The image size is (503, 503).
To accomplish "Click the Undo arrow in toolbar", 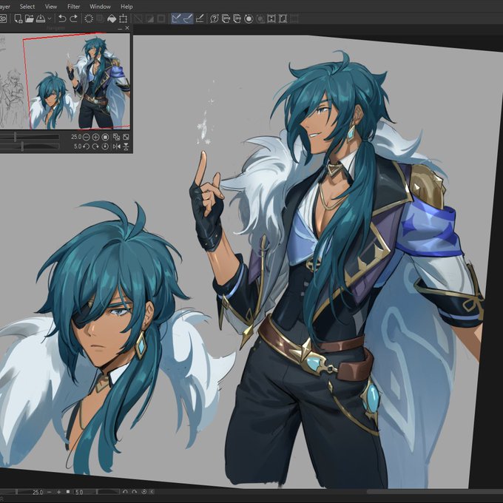I will (62, 18).
